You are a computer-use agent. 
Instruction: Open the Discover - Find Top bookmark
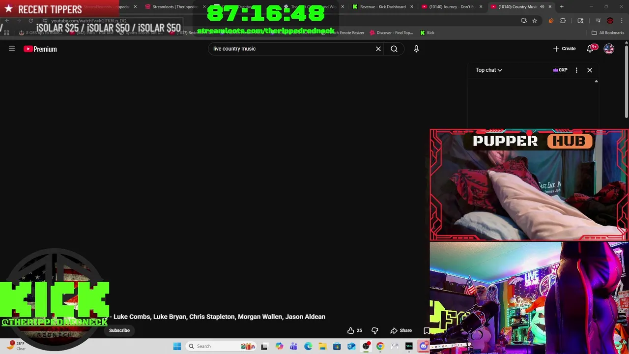(x=391, y=32)
